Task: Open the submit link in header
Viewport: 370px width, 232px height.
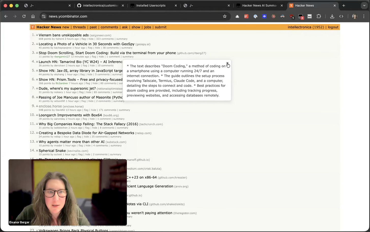Action: pos(161,27)
